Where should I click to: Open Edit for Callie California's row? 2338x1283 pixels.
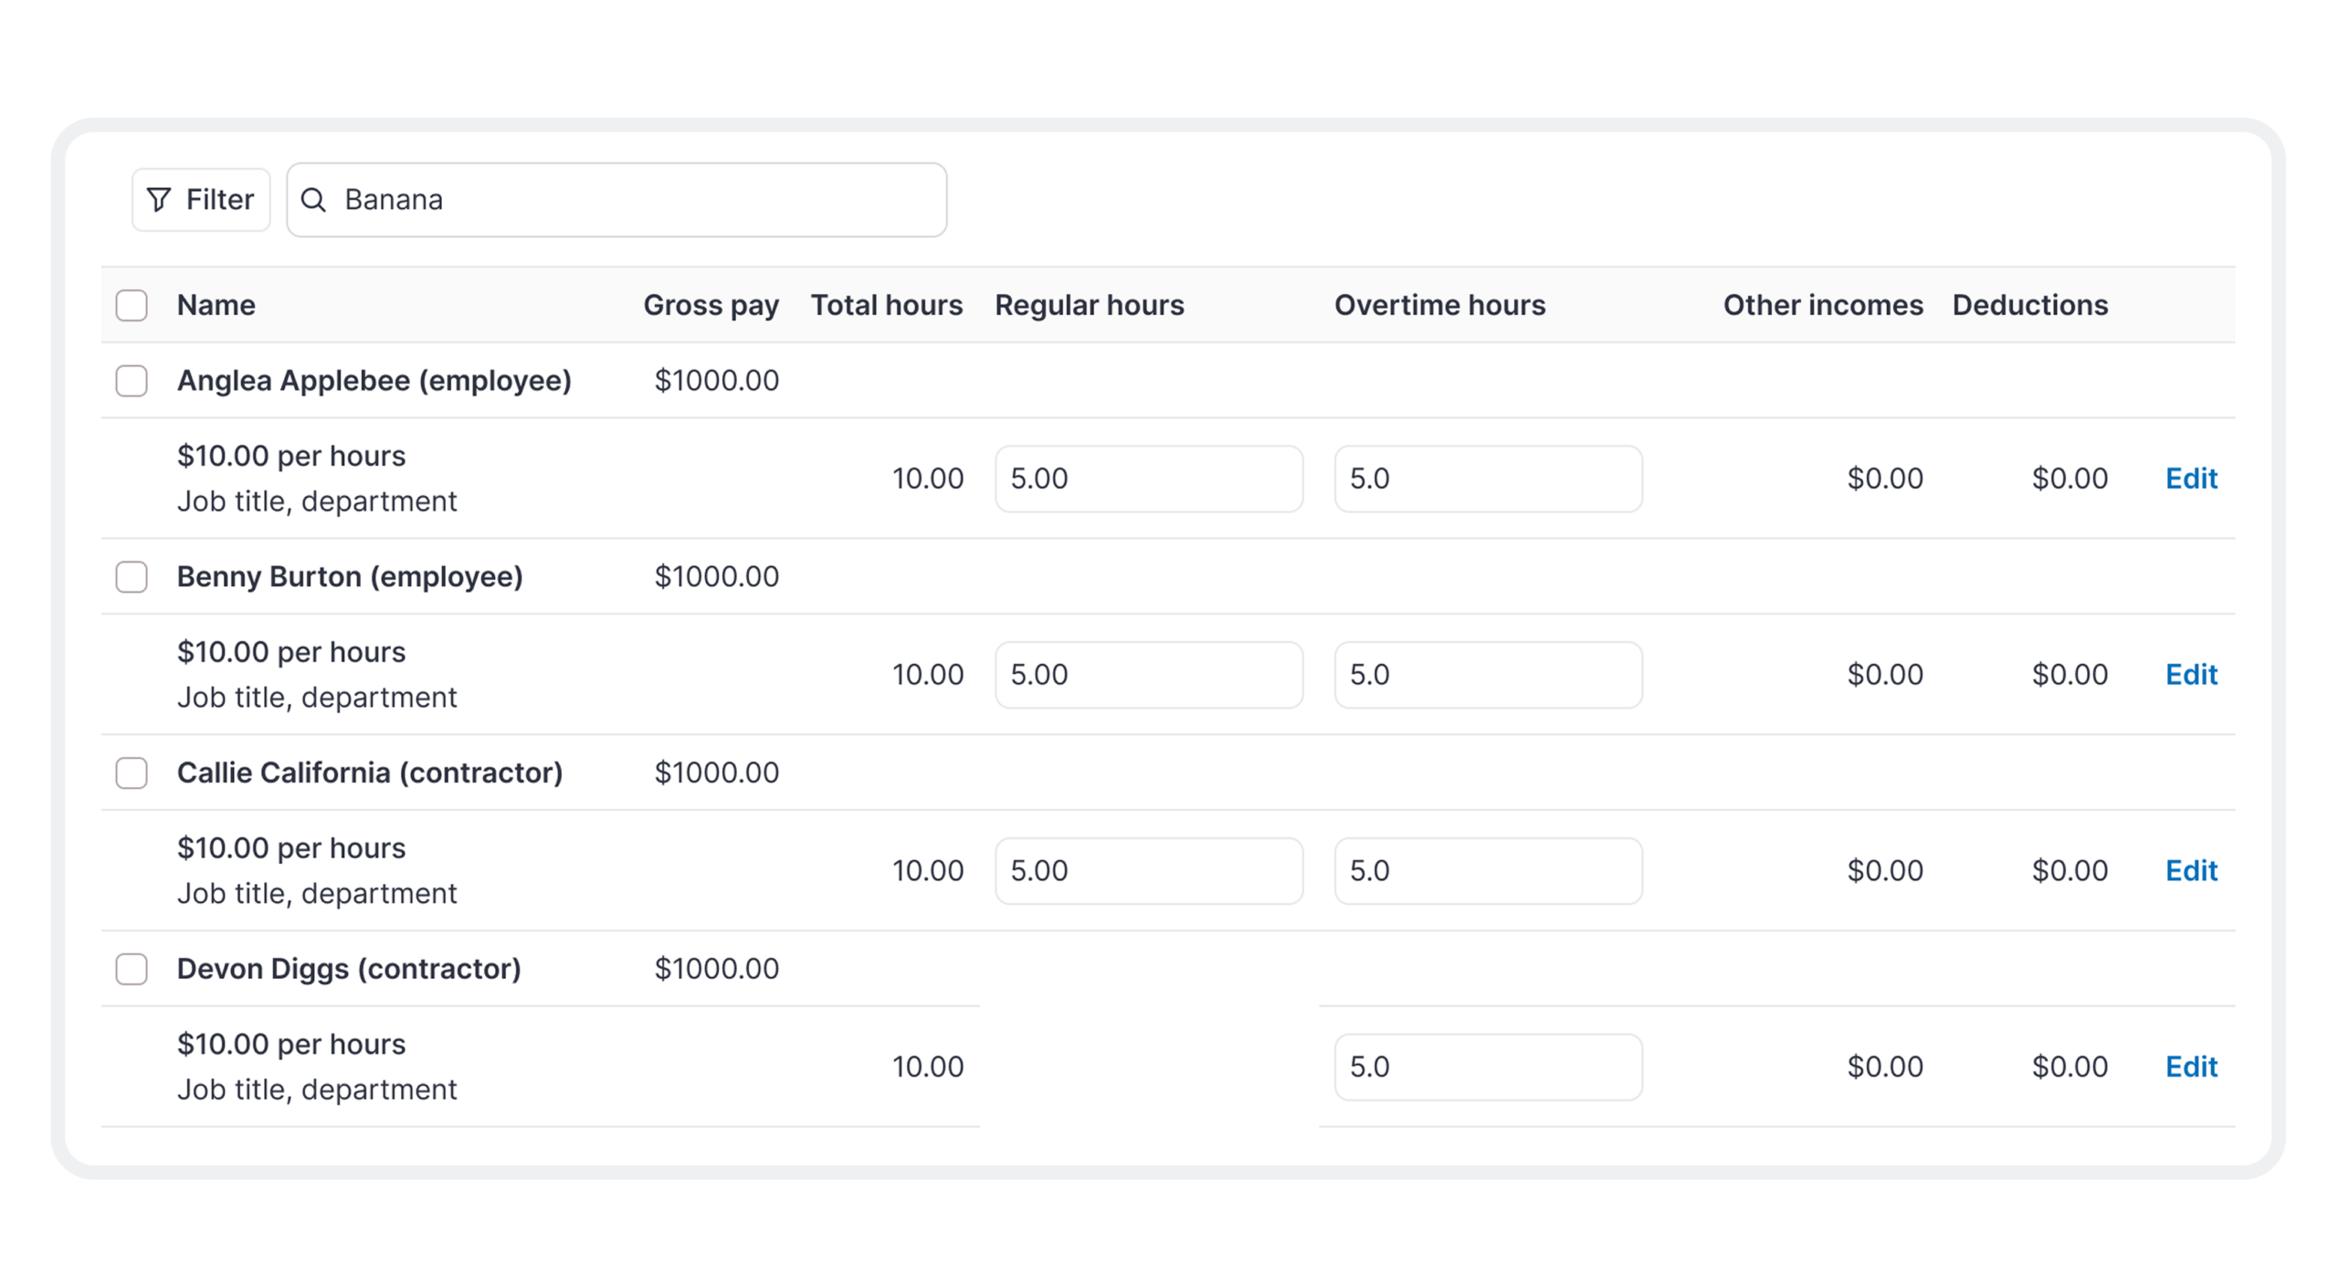(2190, 871)
